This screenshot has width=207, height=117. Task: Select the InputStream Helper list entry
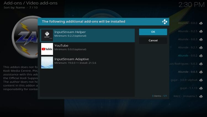tap(87, 35)
